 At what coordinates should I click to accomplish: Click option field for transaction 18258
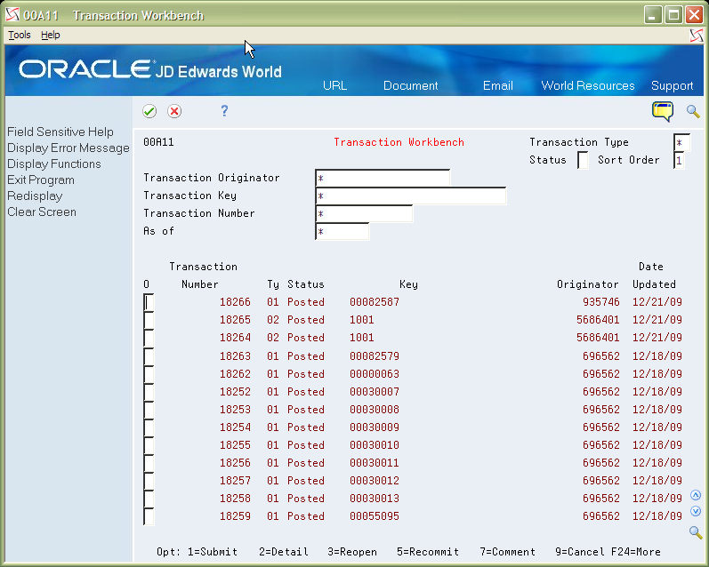pos(149,499)
